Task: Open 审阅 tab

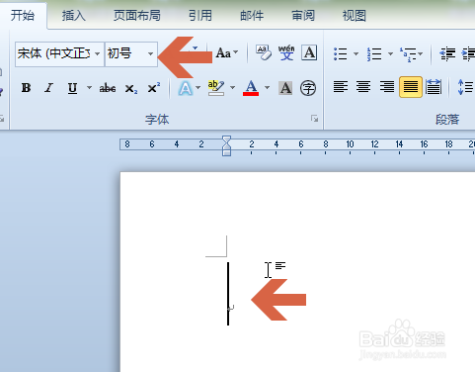Action: [x=303, y=16]
